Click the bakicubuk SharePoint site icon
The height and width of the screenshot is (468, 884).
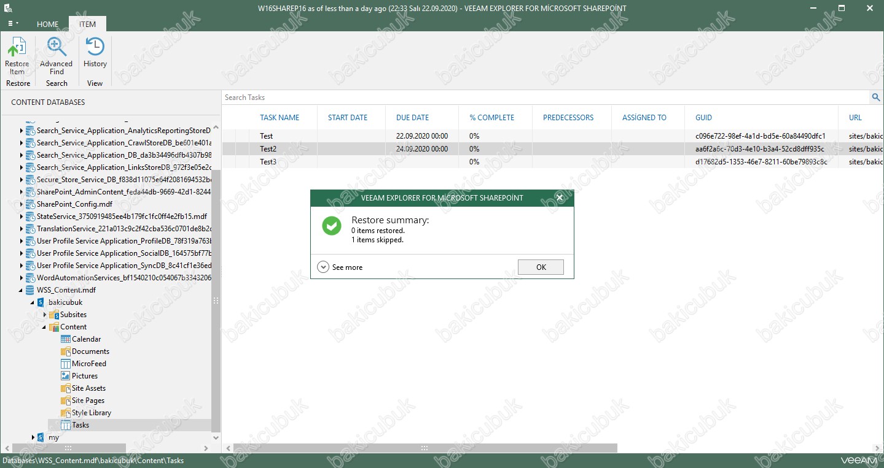click(41, 302)
